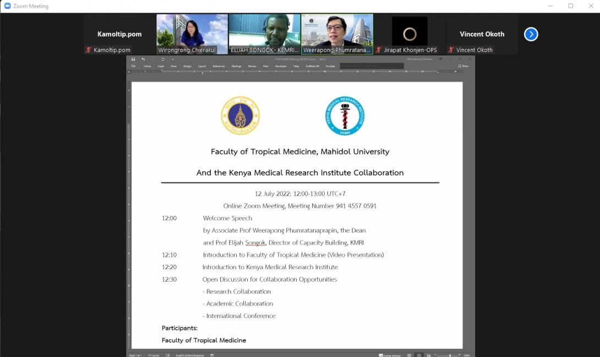The height and width of the screenshot is (357, 600).
Task: Click the '- International Conference' line
Action: 239,316
